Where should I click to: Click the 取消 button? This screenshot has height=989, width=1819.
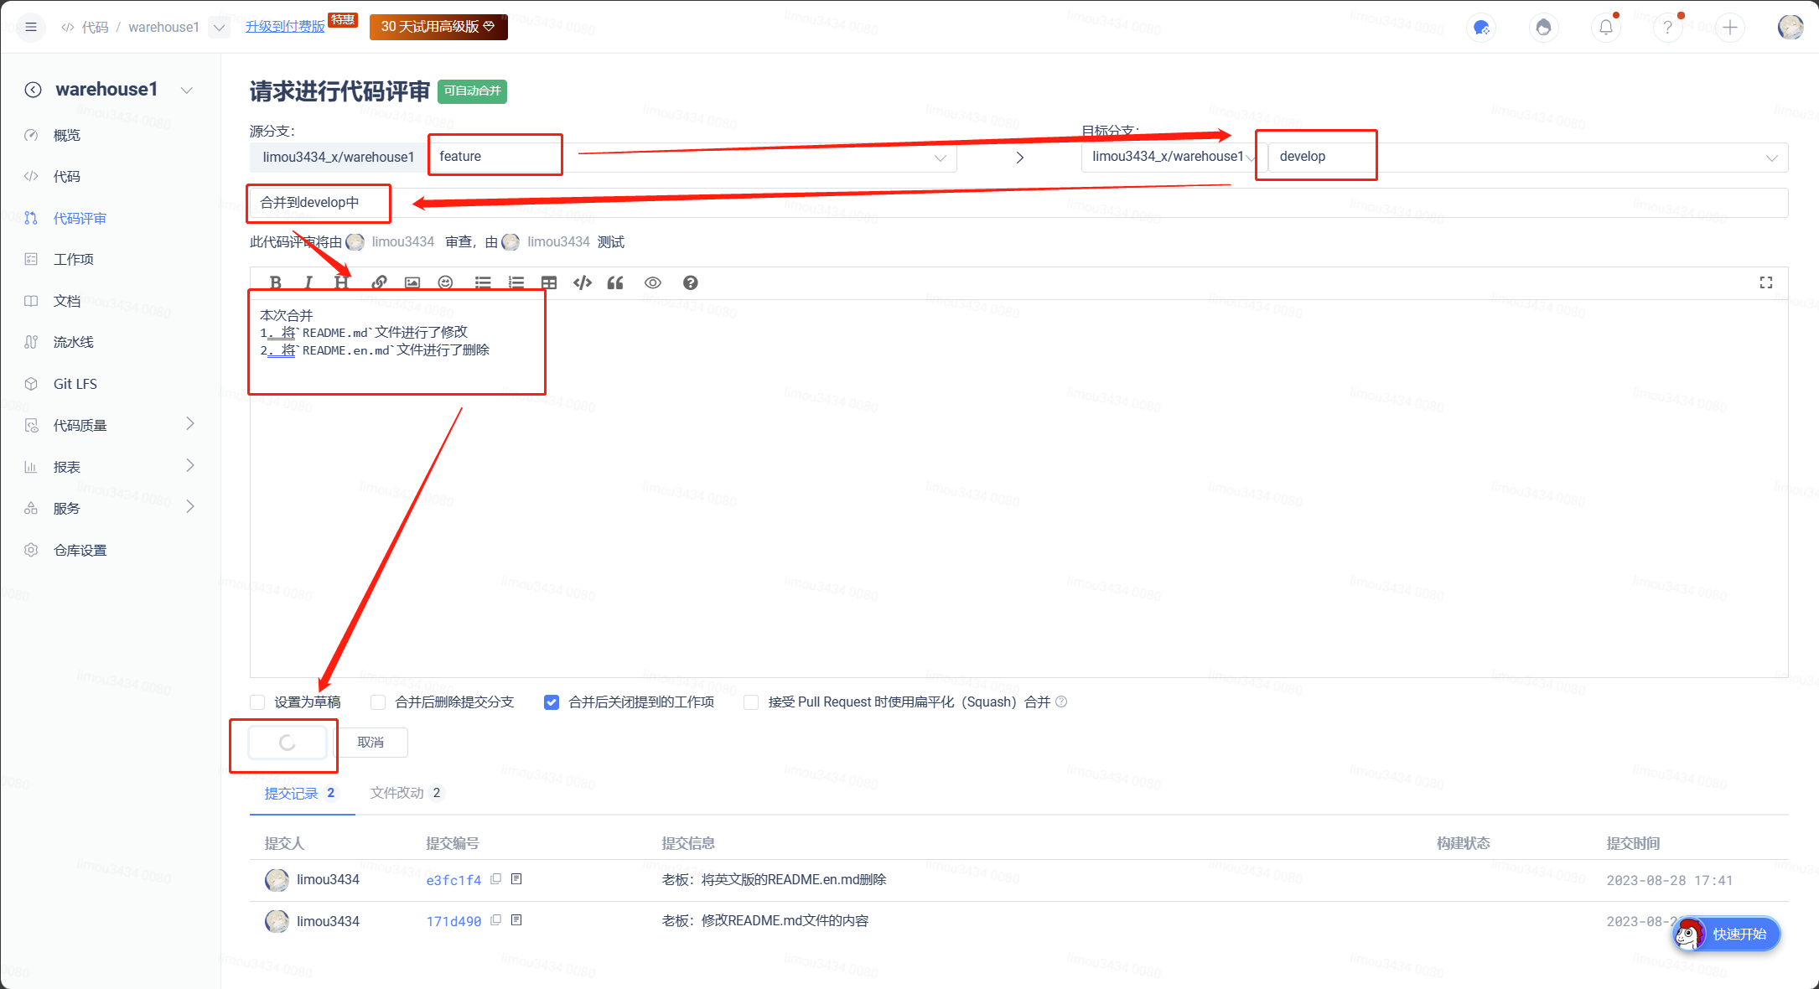[371, 743]
